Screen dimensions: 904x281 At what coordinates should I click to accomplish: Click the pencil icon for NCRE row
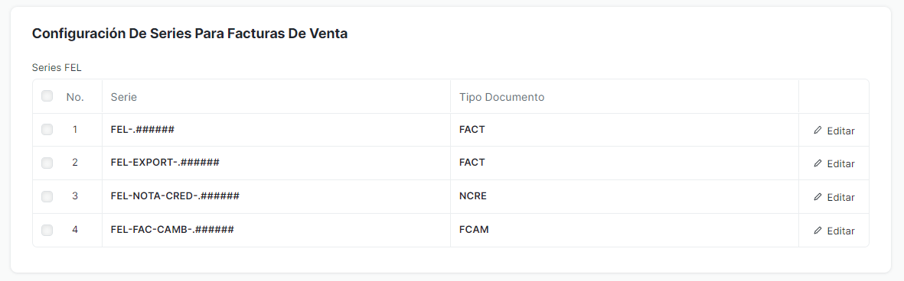coord(817,197)
